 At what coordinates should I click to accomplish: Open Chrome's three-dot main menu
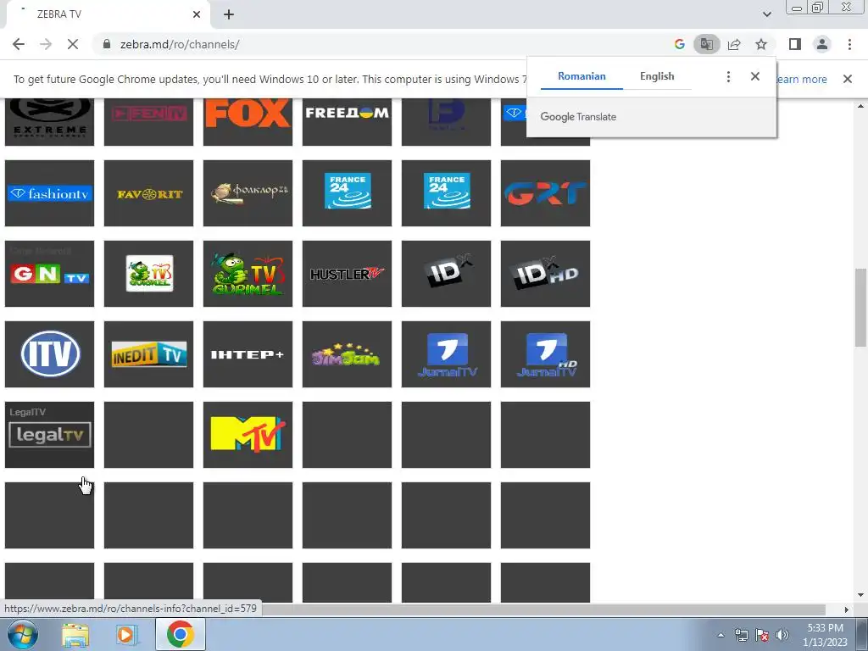coord(849,44)
